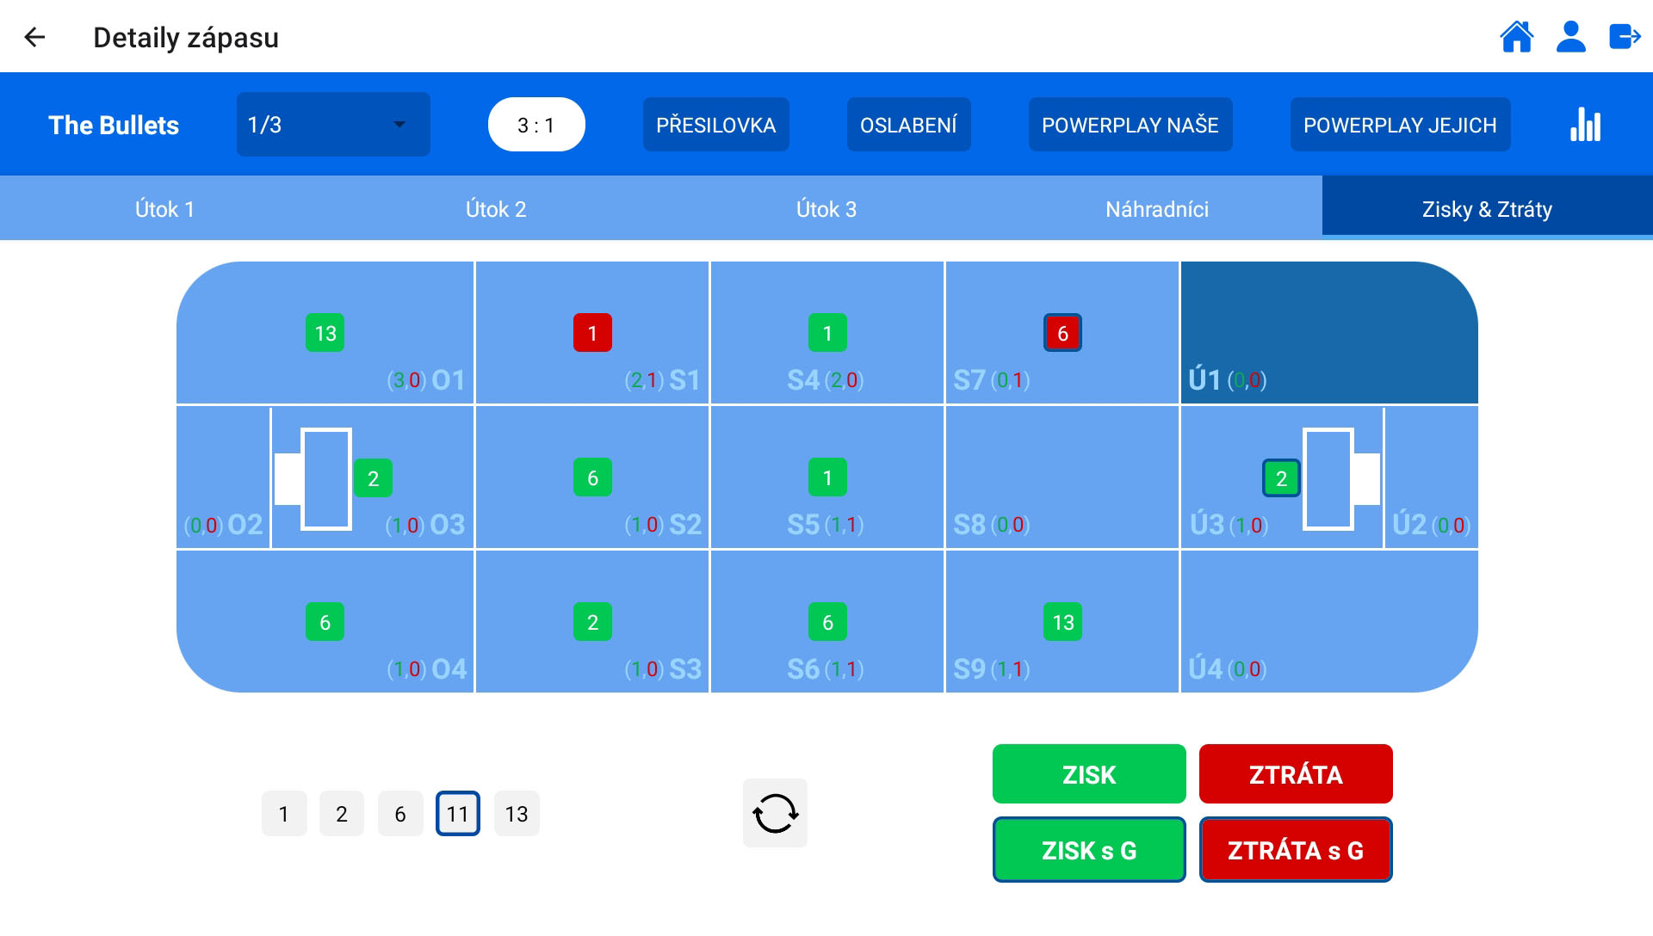Click the 3 : 1 score pill
This screenshot has width=1653, height=936.
click(536, 126)
